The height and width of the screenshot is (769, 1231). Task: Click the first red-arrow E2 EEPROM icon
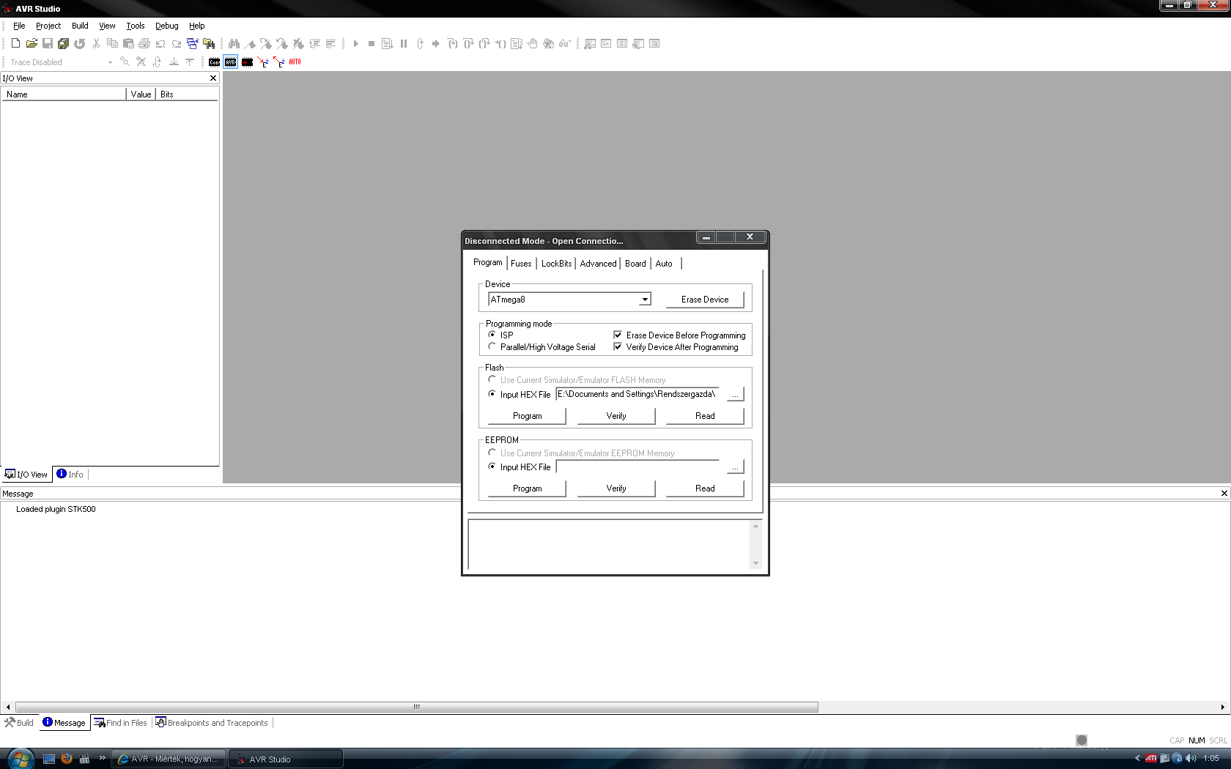pyautogui.click(x=263, y=62)
